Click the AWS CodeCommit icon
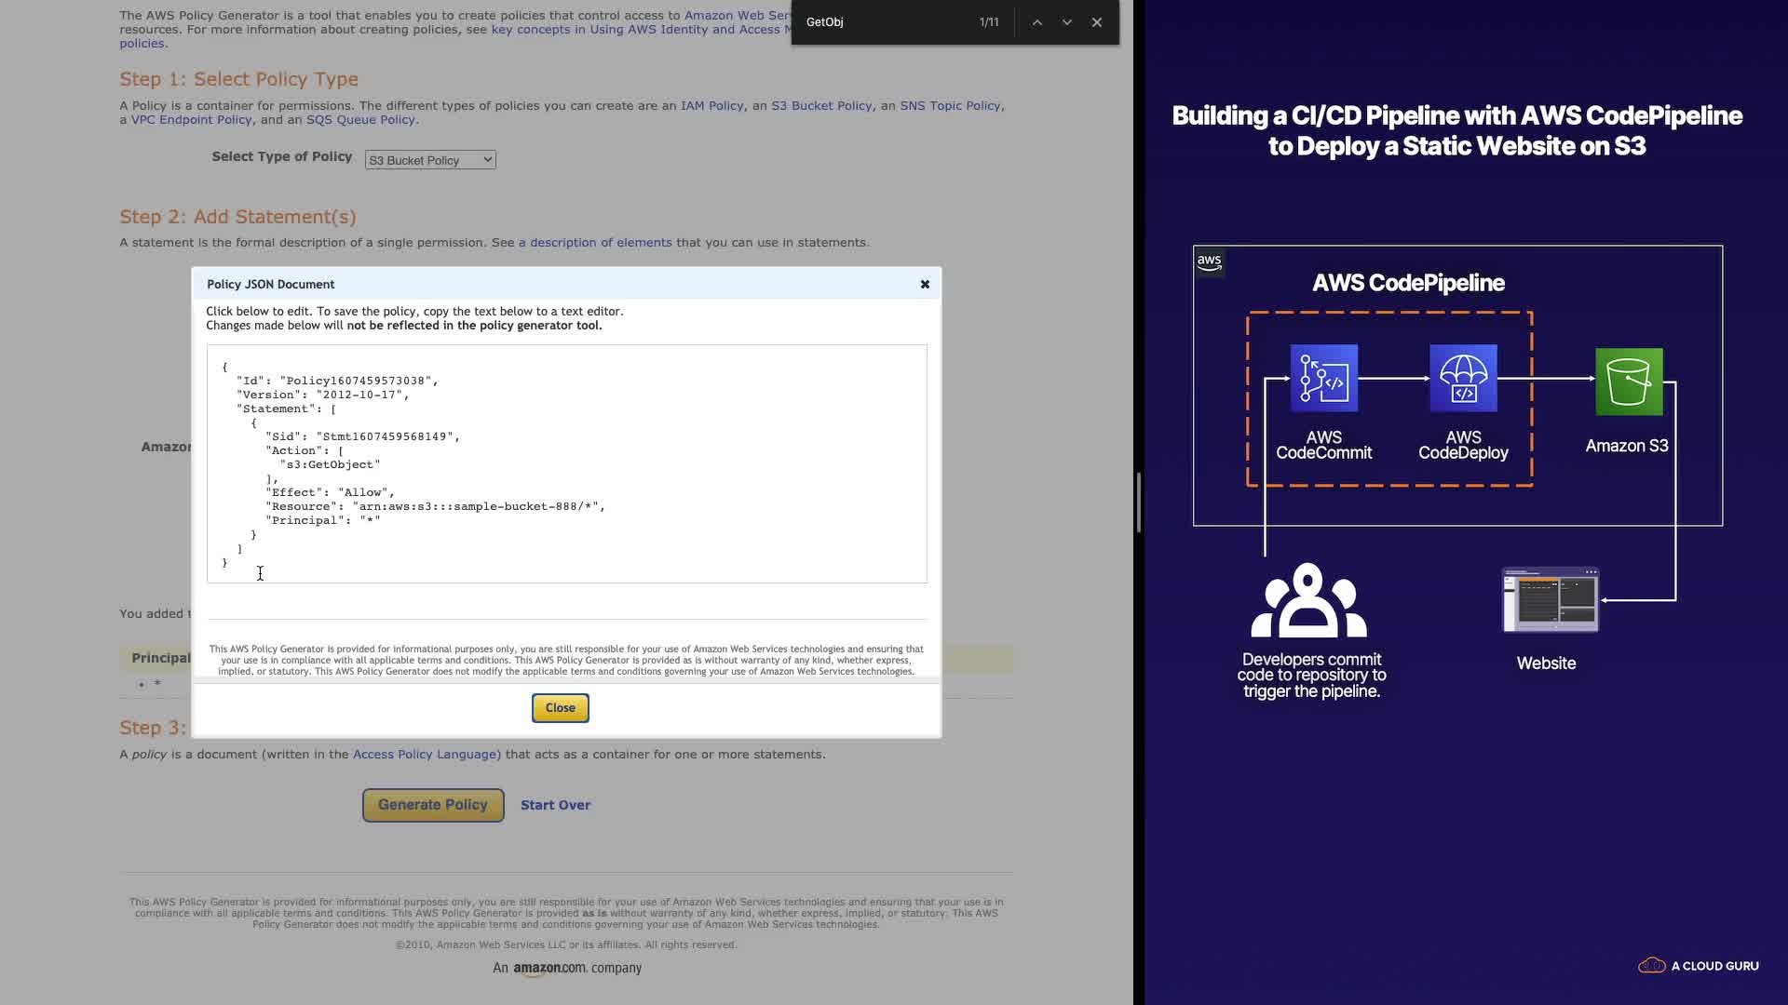The width and height of the screenshot is (1788, 1005). pos(1323,379)
